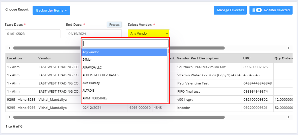Click bottom scrollbar left arrow icon
This screenshot has height=135, width=298.
(x=9, y=117)
